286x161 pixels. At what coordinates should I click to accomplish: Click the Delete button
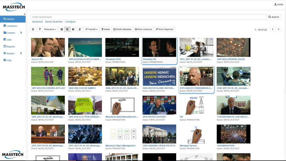(106, 29)
